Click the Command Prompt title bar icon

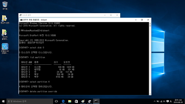click(21, 20)
